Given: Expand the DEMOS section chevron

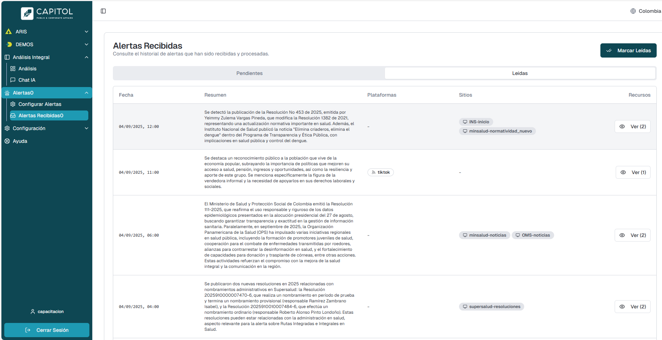Looking at the screenshot, I should (86, 44).
